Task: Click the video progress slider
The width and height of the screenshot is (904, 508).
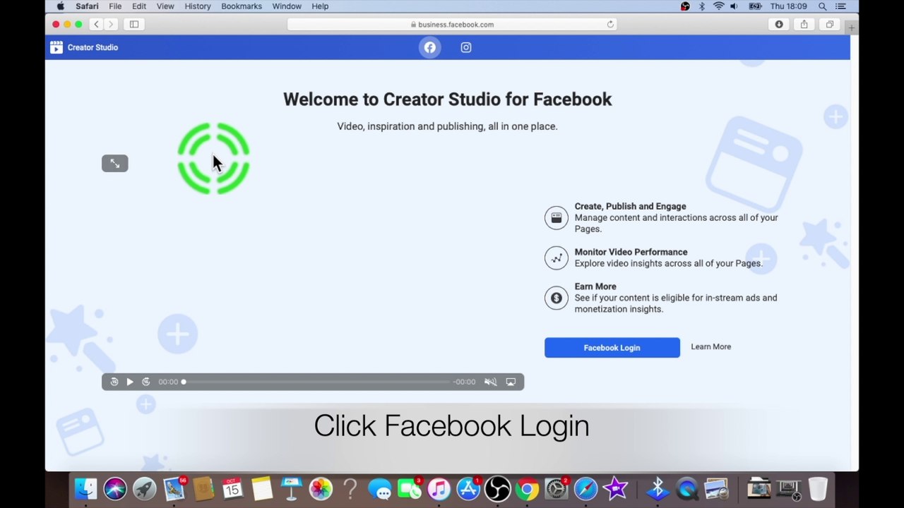Action: 316,382
